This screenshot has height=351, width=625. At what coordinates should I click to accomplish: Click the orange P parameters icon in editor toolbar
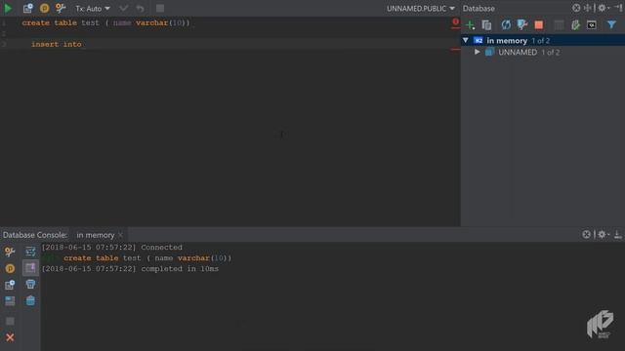click(44, 8)
